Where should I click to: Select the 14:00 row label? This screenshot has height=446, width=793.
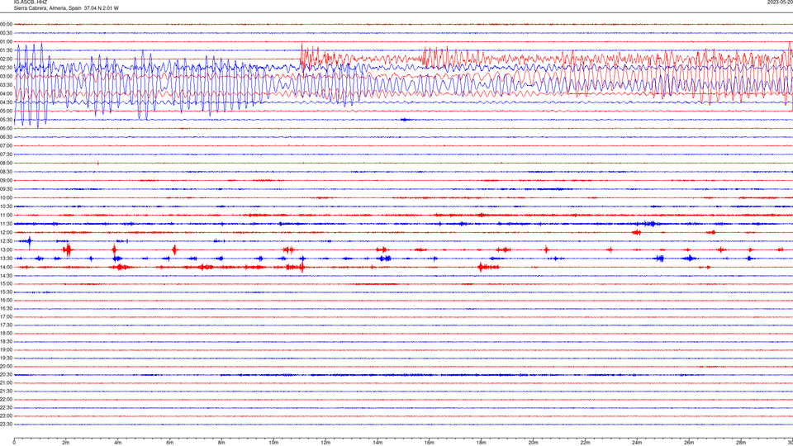coord(6,267)
